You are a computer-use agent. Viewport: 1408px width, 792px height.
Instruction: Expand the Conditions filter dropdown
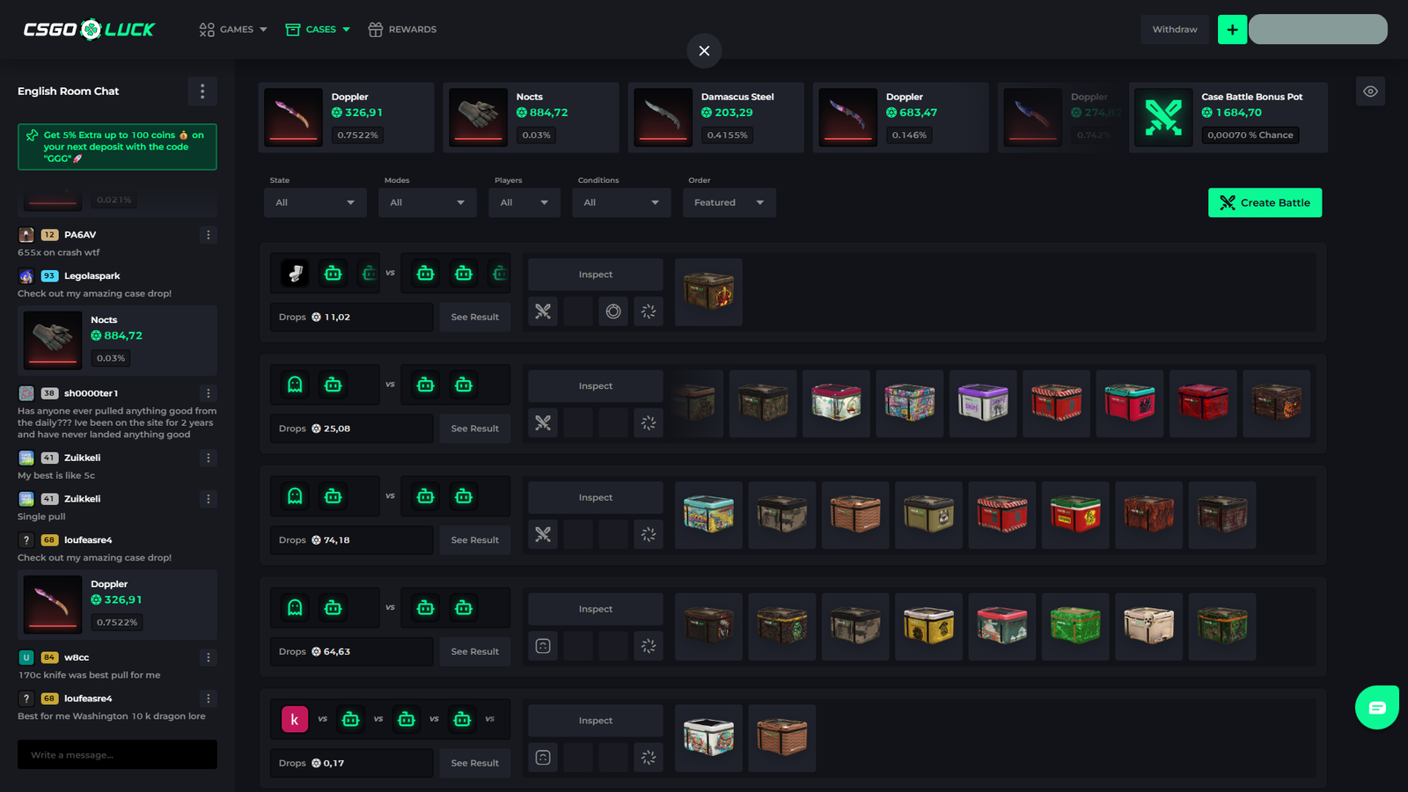click(621, 202)
